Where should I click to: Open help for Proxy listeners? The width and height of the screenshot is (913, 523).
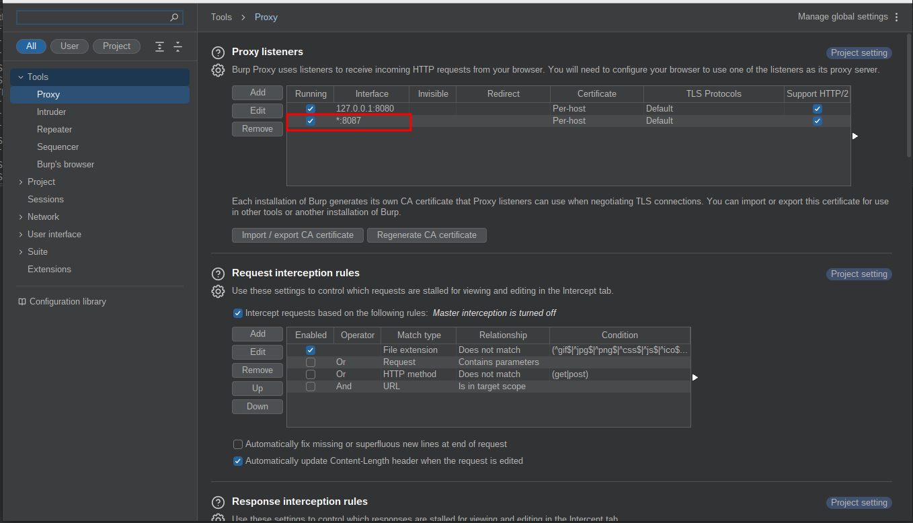(218, 52)
